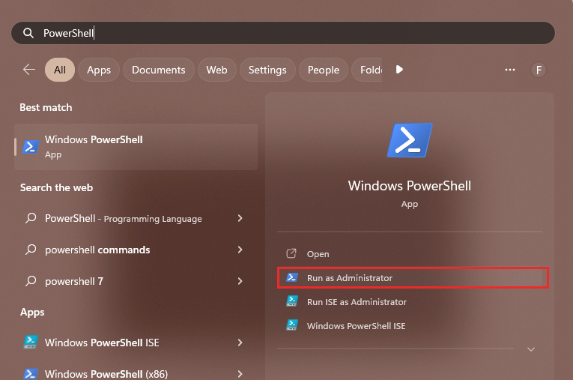Expand Windows PowerShell ISE app chevron

coord(240,343)
